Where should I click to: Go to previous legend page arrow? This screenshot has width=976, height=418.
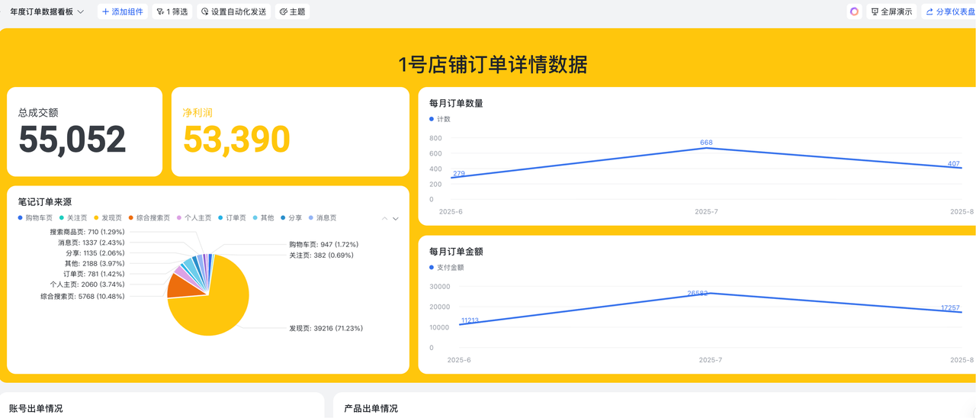pyautogui.click(x=385, y=219)
